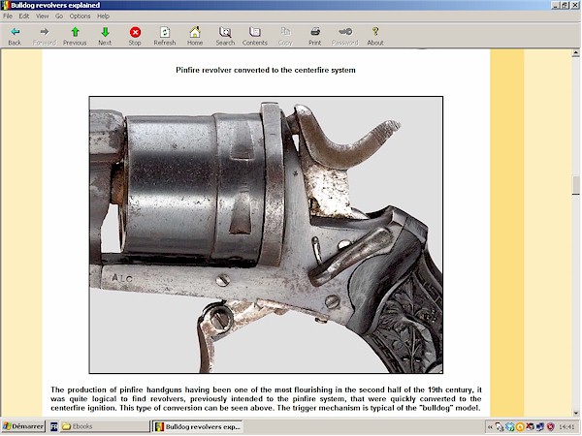The height and width of the screenshot is (436, 582).
Task: Click the Copy toolbar icon
Action: [x=285, y=37]
